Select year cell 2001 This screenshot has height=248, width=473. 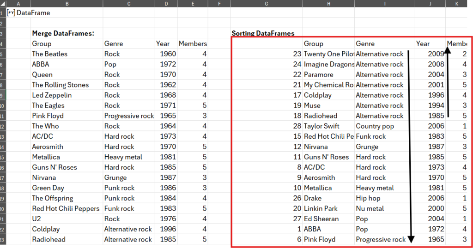click(x=431, y=85)
